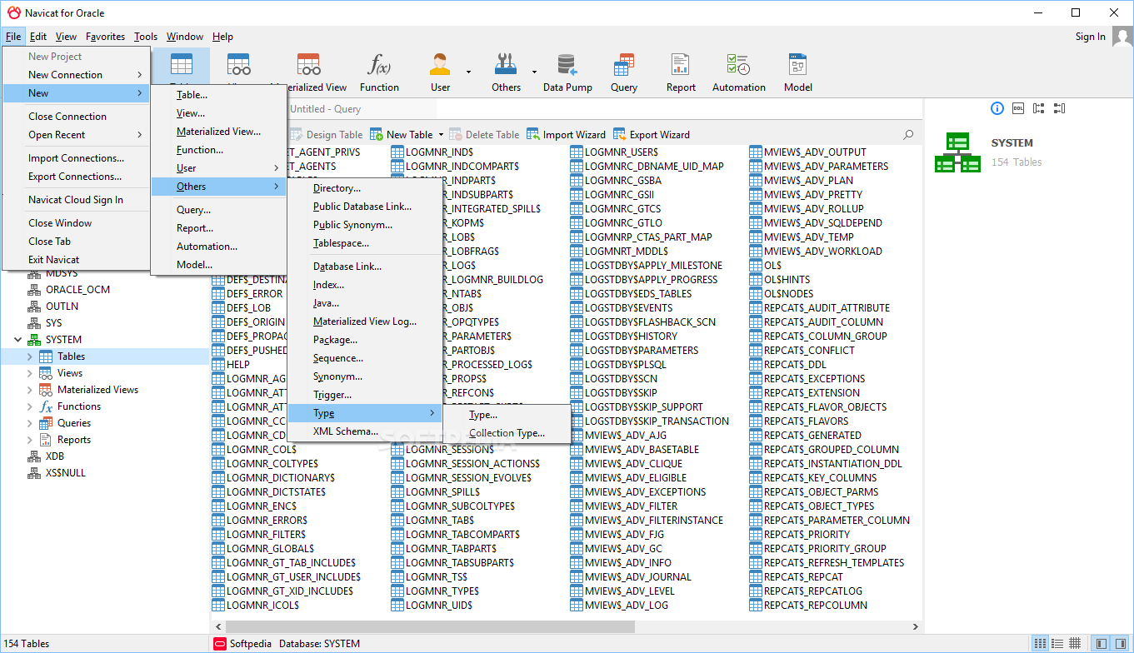Expand the Reports tree node arrow
Viewport: 1134px width, 653px height.
point(30,440)
